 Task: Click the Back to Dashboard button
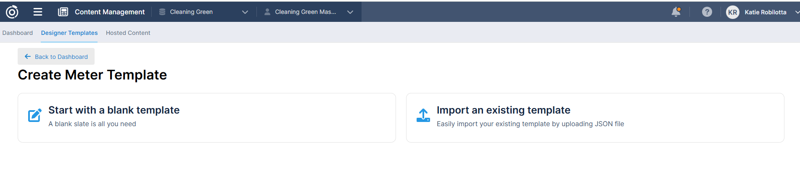coord(56,57)
